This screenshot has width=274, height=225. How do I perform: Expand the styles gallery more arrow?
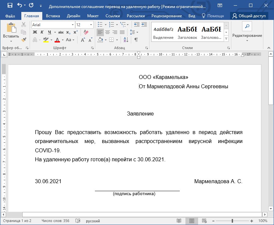[x=226, y=38]
